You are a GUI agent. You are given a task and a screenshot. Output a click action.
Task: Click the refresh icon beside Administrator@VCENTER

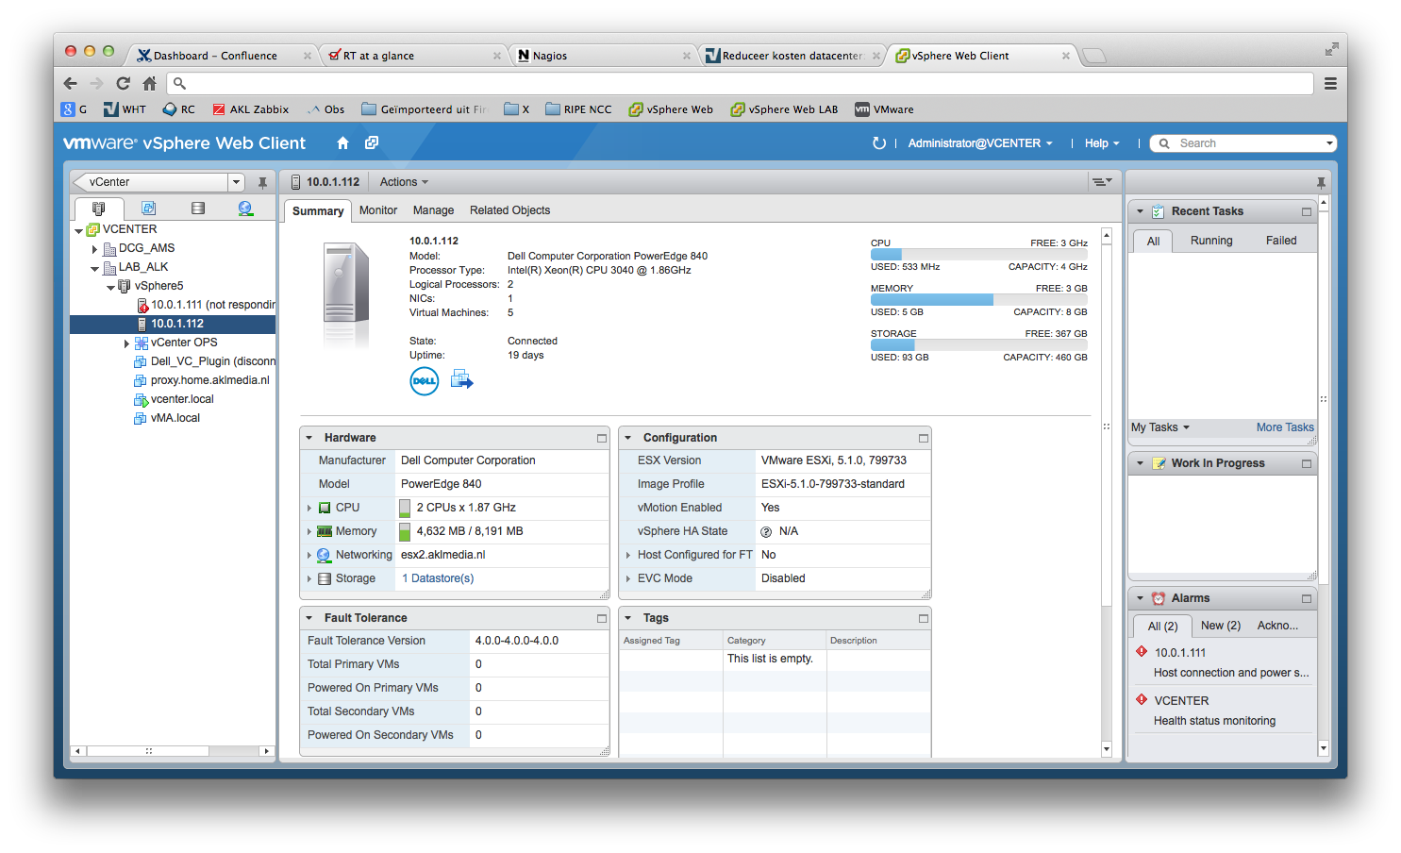click(x=879, y=143)
